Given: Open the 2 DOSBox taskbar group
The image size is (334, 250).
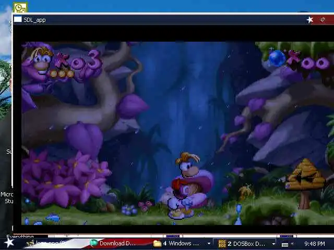Looking at the screenshot, I should (x=244, y=244).
